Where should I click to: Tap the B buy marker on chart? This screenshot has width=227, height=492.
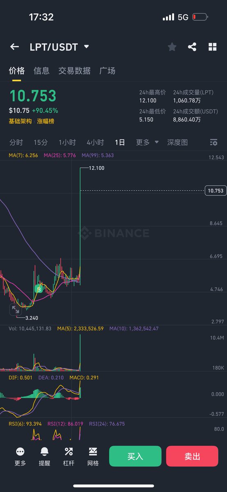(39, 289)
